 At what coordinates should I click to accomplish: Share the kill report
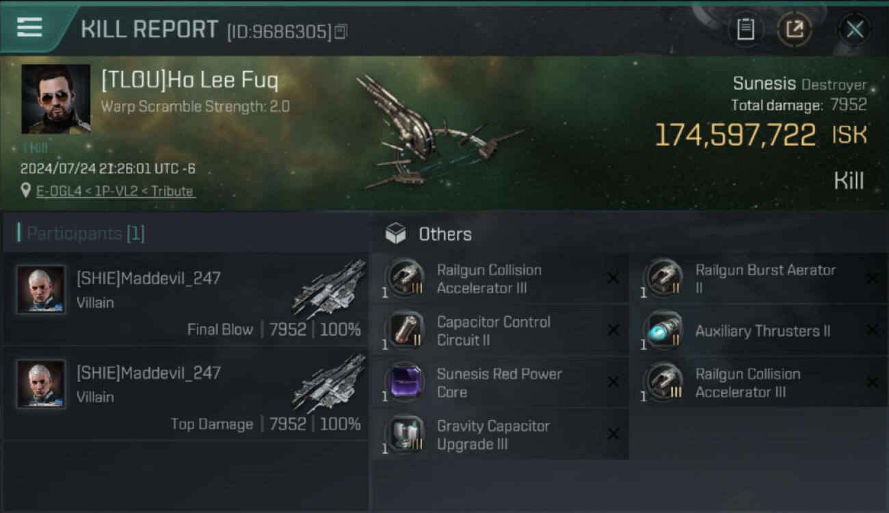794,29
